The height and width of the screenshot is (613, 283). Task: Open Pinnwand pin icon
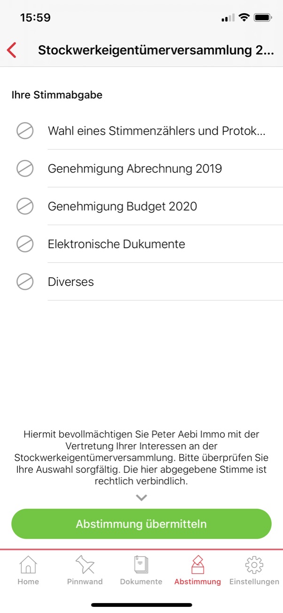[85, 565]
